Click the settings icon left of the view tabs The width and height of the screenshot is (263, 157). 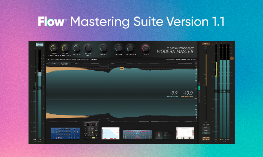click(x=49, y=60)
